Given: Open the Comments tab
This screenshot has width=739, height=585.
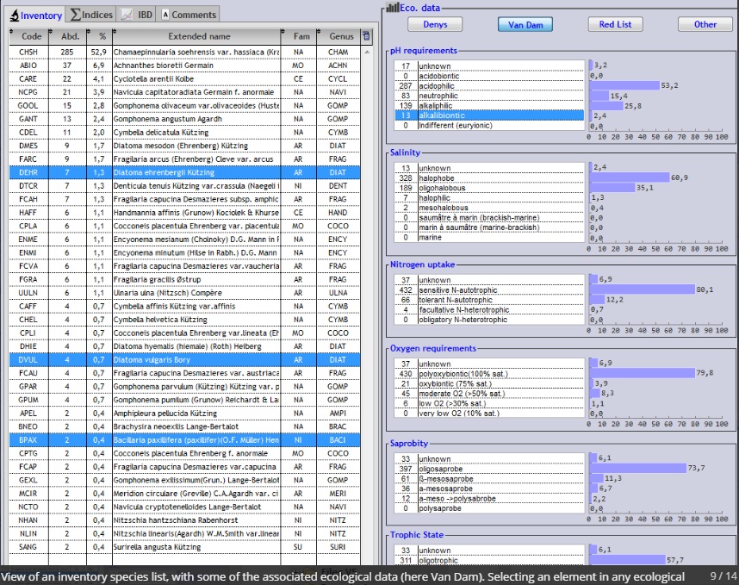Looking at the screenshot, I should tap(188, 15).
